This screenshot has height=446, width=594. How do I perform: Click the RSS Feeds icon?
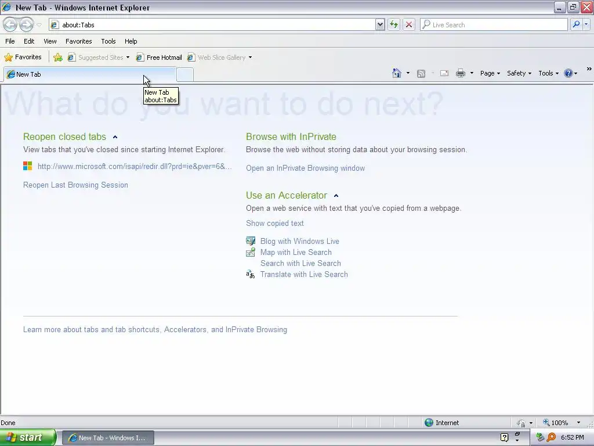click(x=421, y=74)
